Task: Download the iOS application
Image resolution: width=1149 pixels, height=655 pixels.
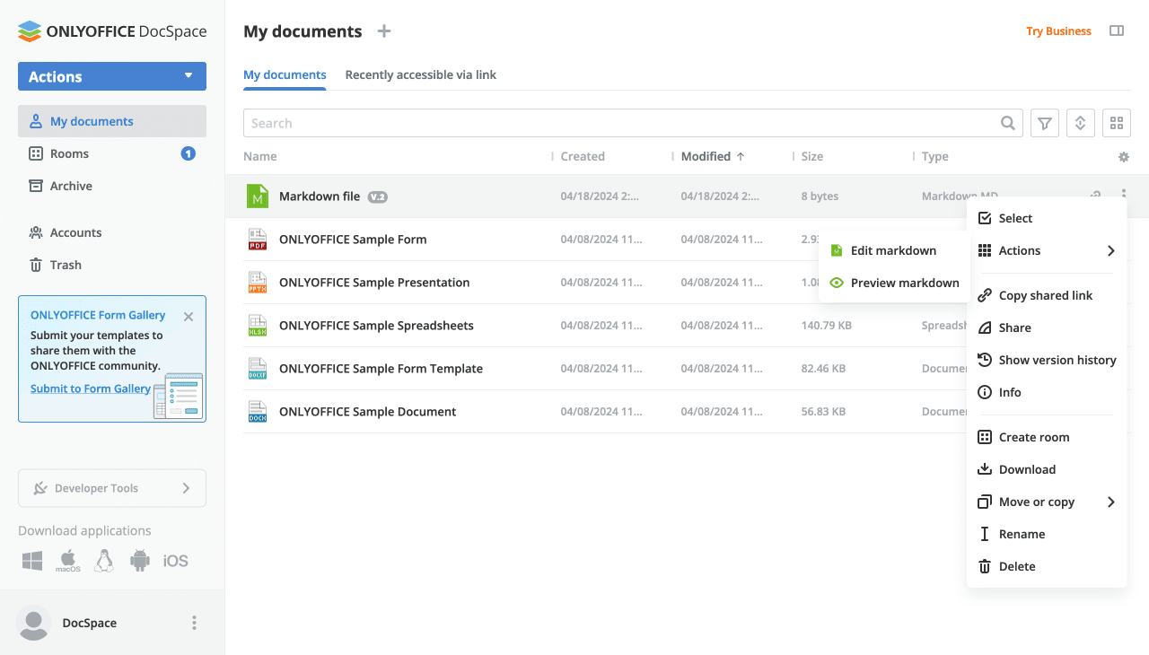Action: coord(176,561)
